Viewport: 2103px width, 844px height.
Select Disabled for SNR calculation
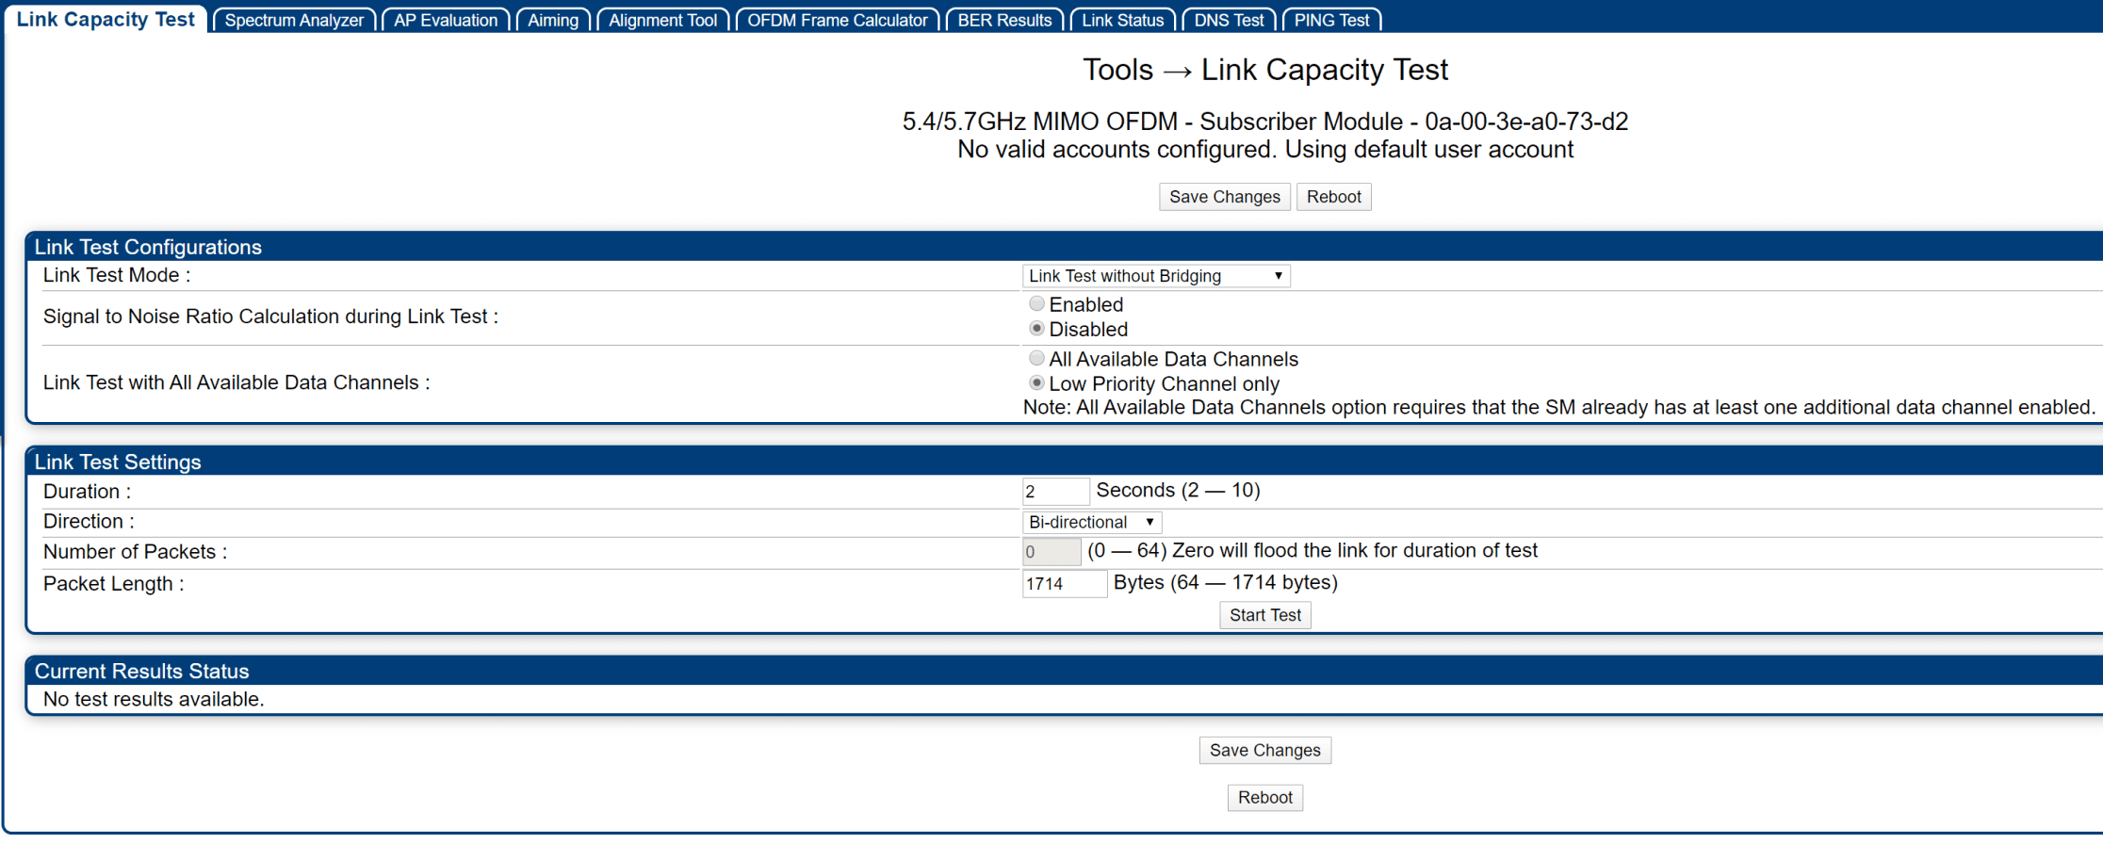click(1036, 329)
